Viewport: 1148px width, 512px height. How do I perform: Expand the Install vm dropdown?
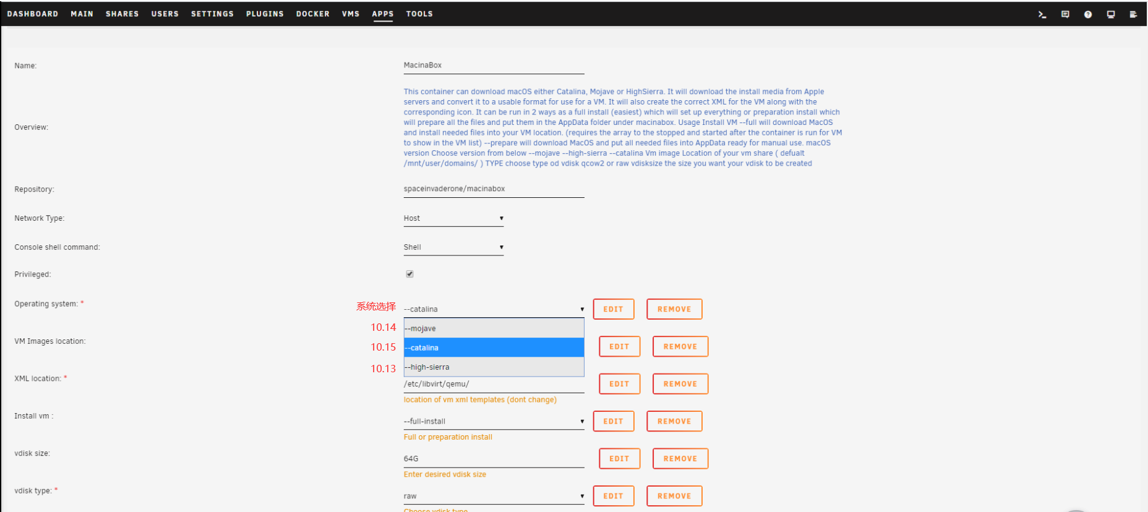493,421
